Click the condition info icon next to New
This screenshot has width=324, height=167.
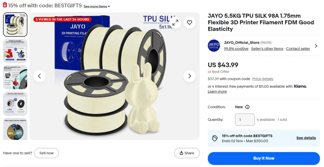[x=247, y=107]
